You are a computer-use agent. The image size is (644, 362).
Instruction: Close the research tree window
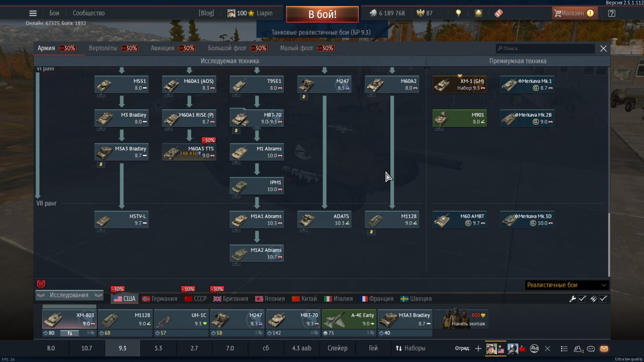(x=603, y=49)
